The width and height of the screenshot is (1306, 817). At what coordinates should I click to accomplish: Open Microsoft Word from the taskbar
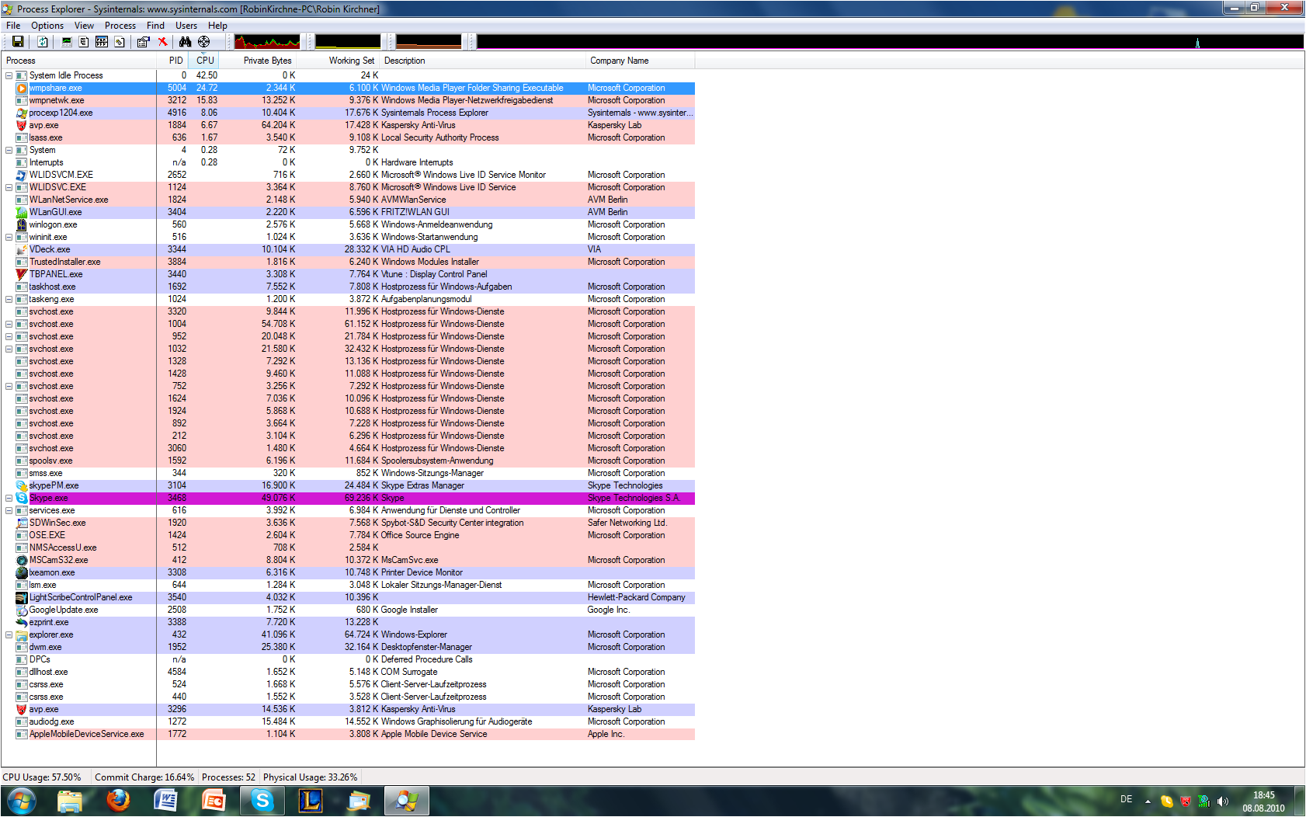coord(165,800)
